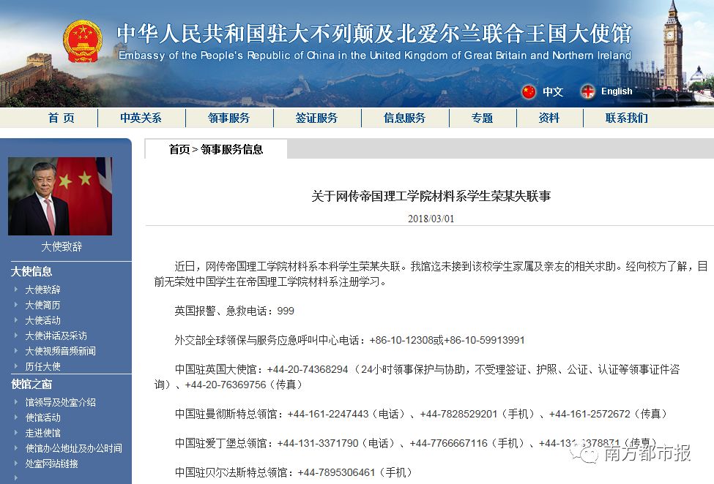This screenshot has width=714, height=484.
Task: Open 走进使馆 sidebar link
Action: (42, 433)
